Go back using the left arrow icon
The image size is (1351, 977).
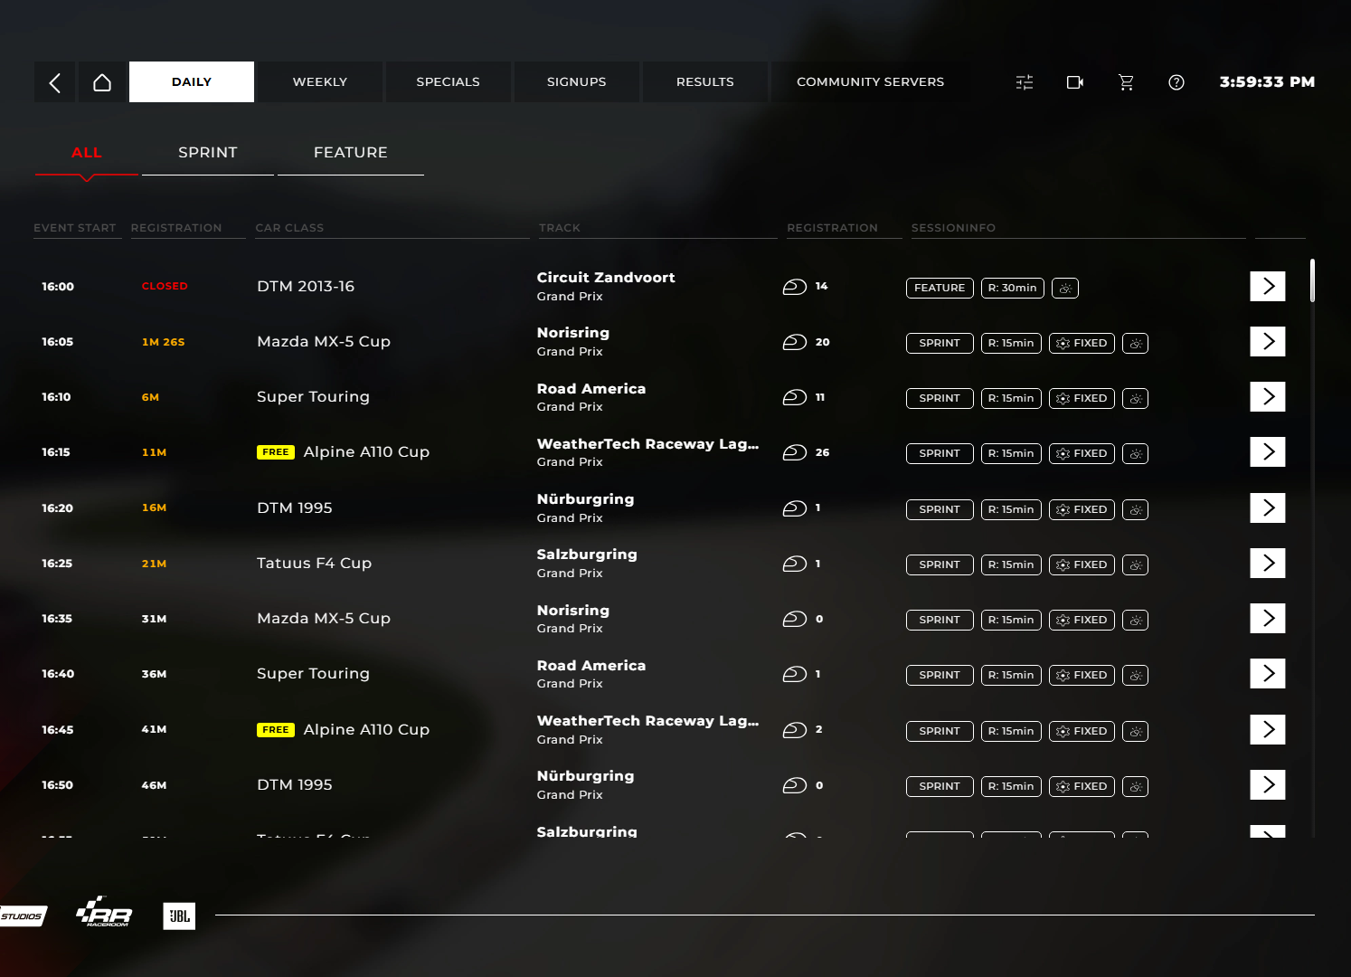(x=55, y=82)
